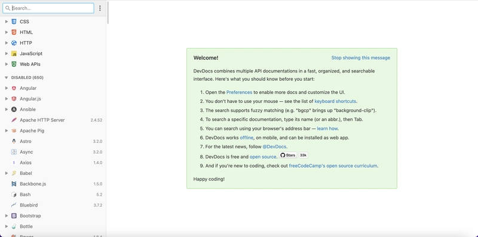Expand the Angular docs tree arrow
The height and width of the screenshot is (237, 478).
[x=7, y=88]
